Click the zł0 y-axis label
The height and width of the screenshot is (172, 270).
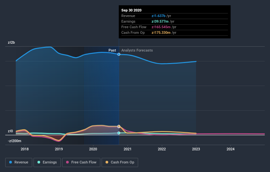10,131
